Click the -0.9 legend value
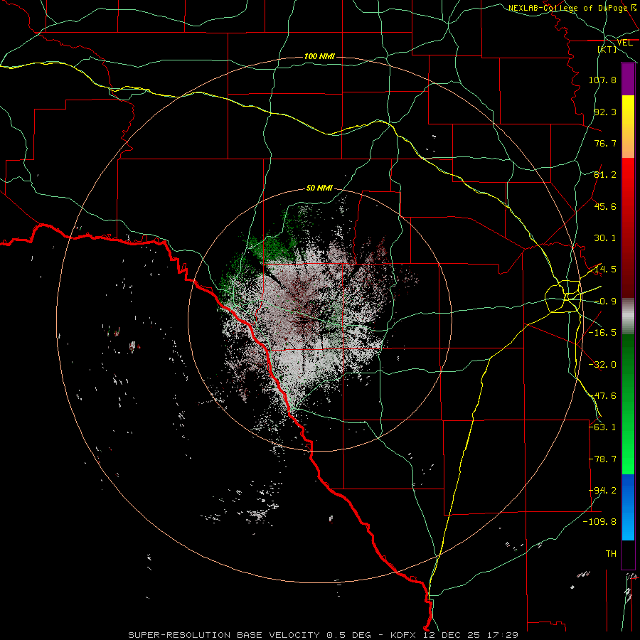640x640 pixels. 605,302
